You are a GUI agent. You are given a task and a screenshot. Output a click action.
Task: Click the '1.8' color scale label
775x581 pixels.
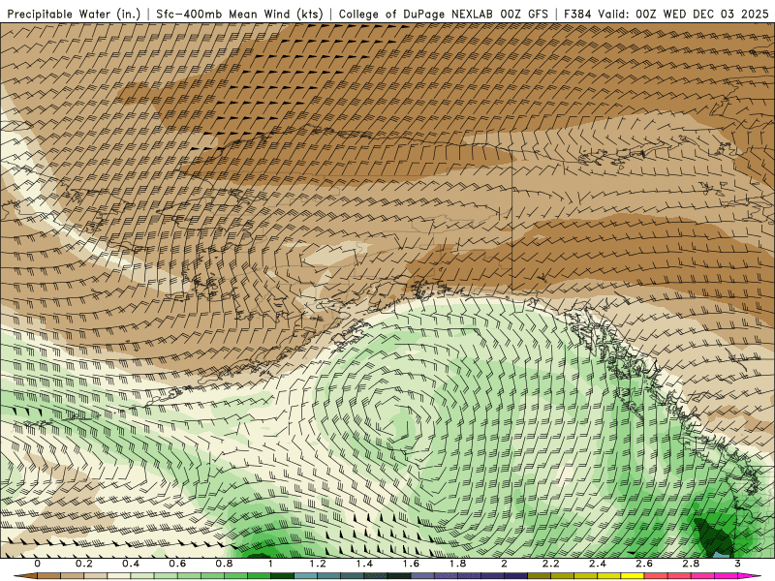457,564
